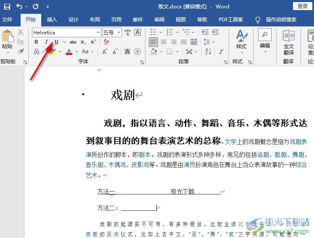Click the Copy icon
314x238 pixels.
(21, 42)
